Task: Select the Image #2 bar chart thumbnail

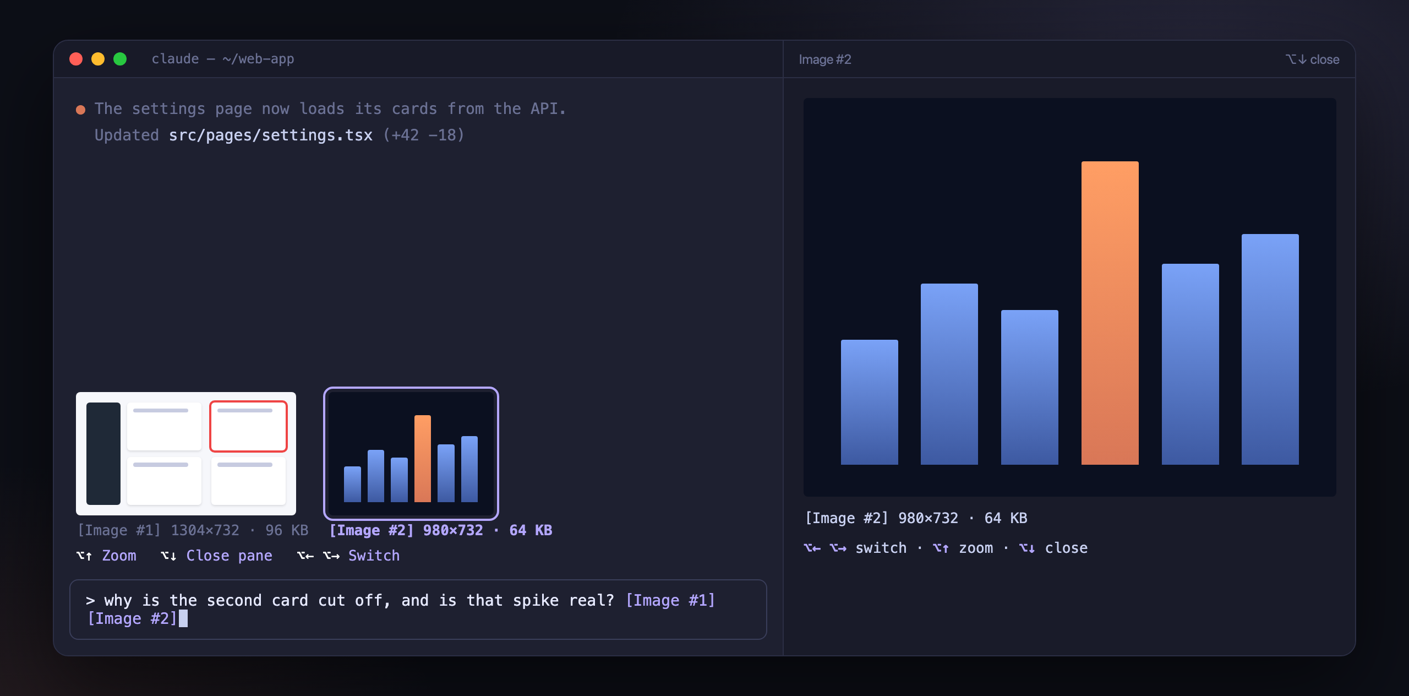Action: tap(411, 453)
